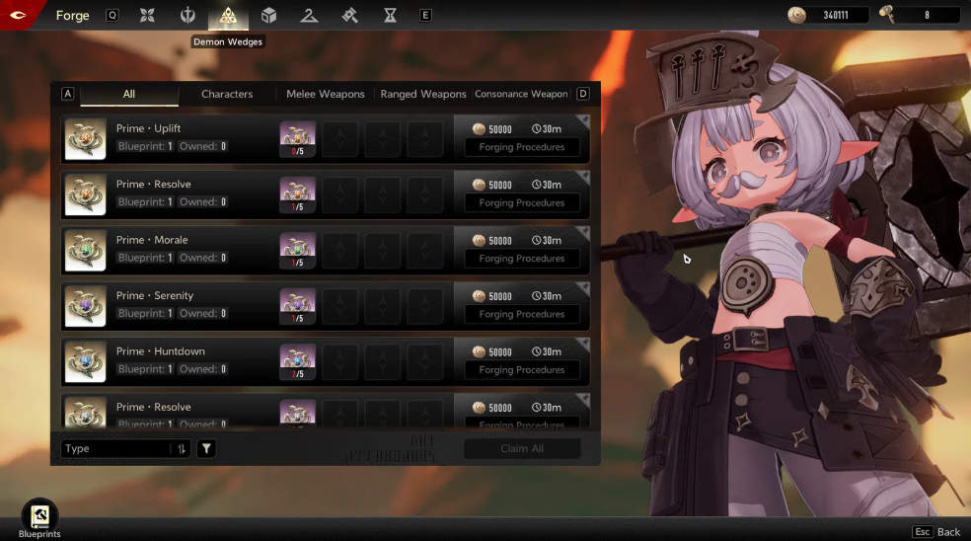Click the filter funnel icon
The image size is (971, 541).
(x=206, y=448)
